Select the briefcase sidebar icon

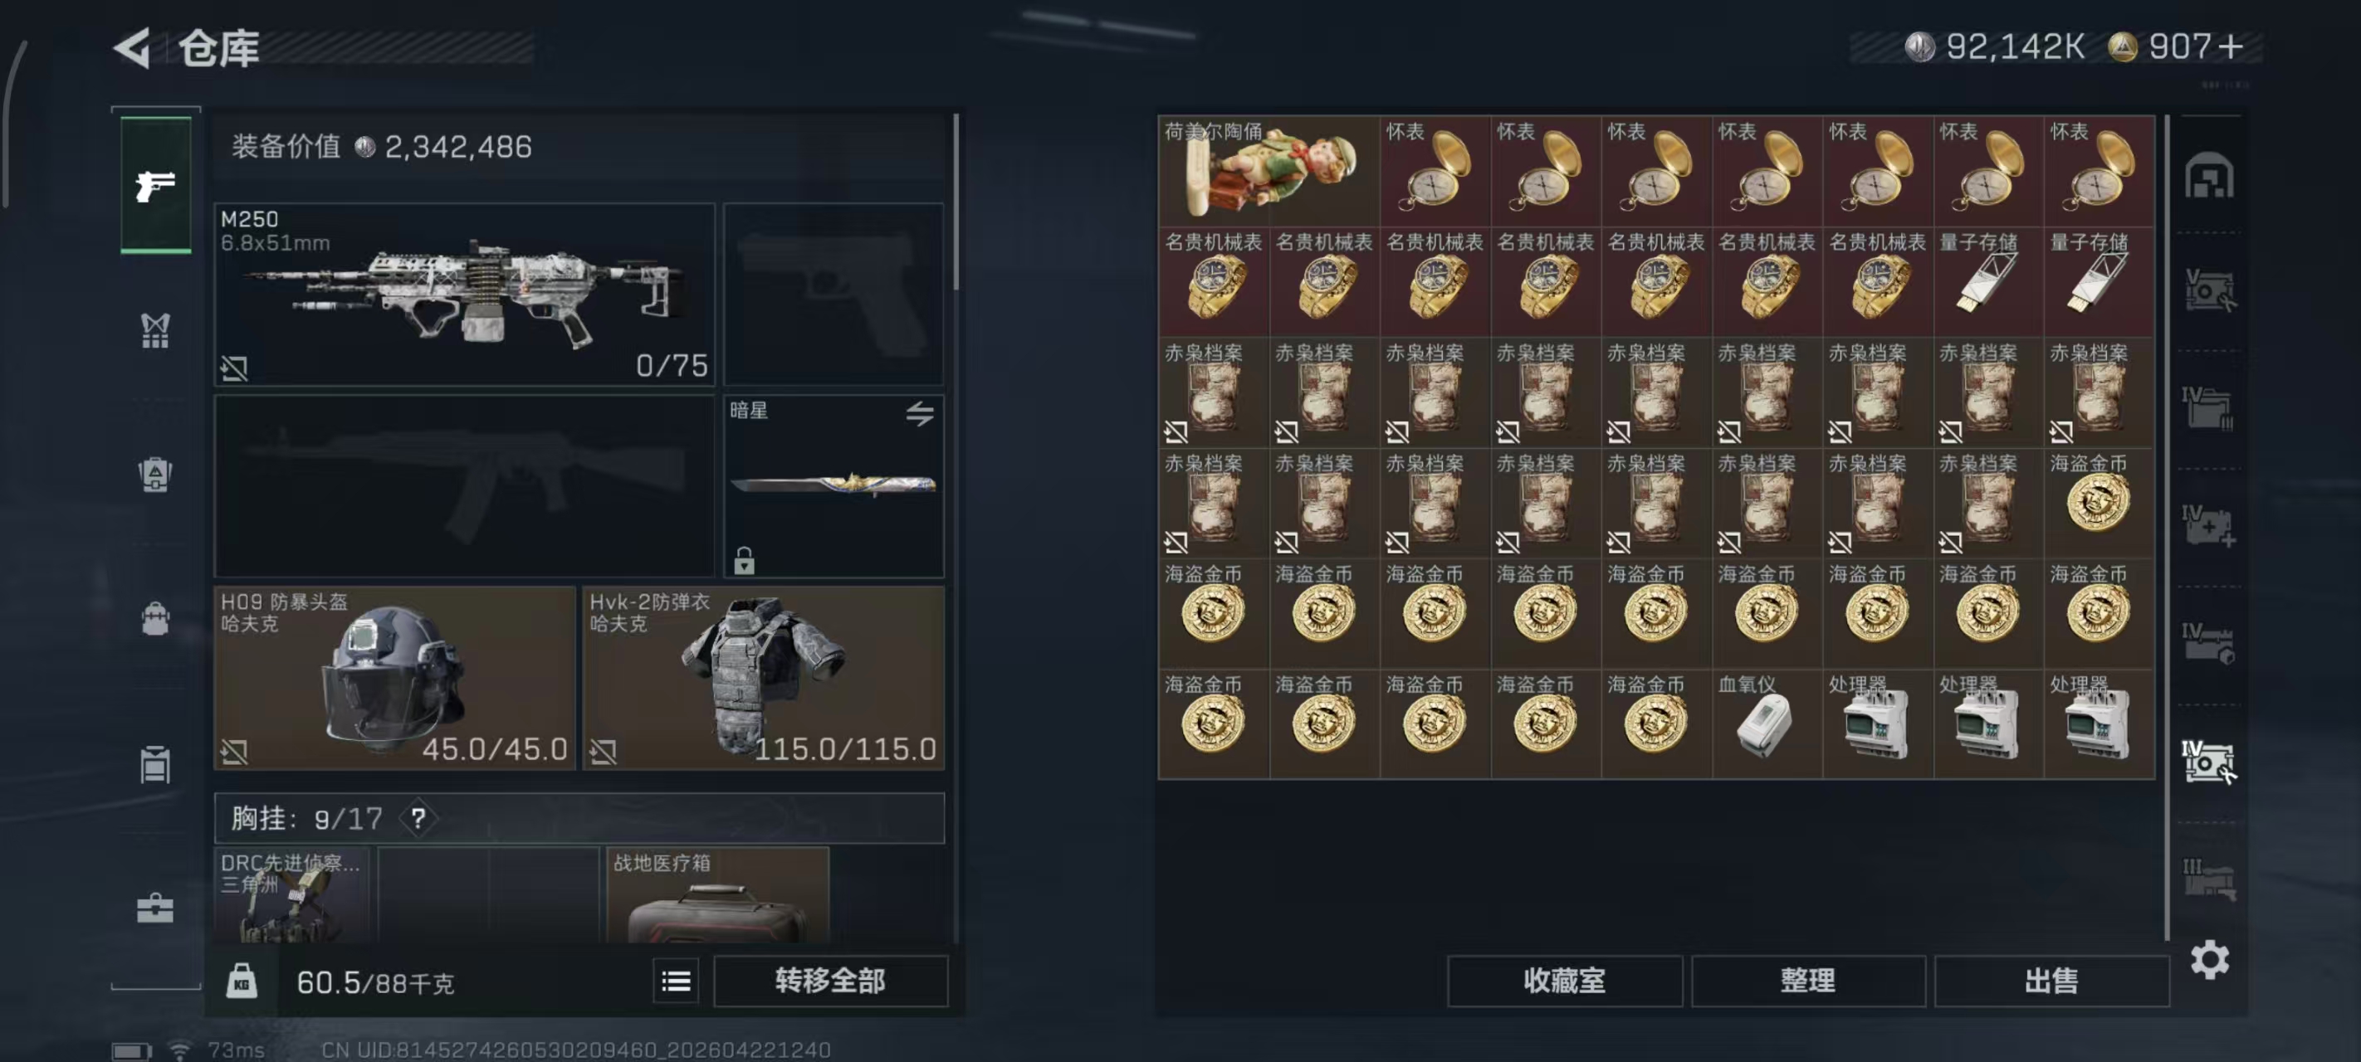pyautogui.click(x=155, y=908)
